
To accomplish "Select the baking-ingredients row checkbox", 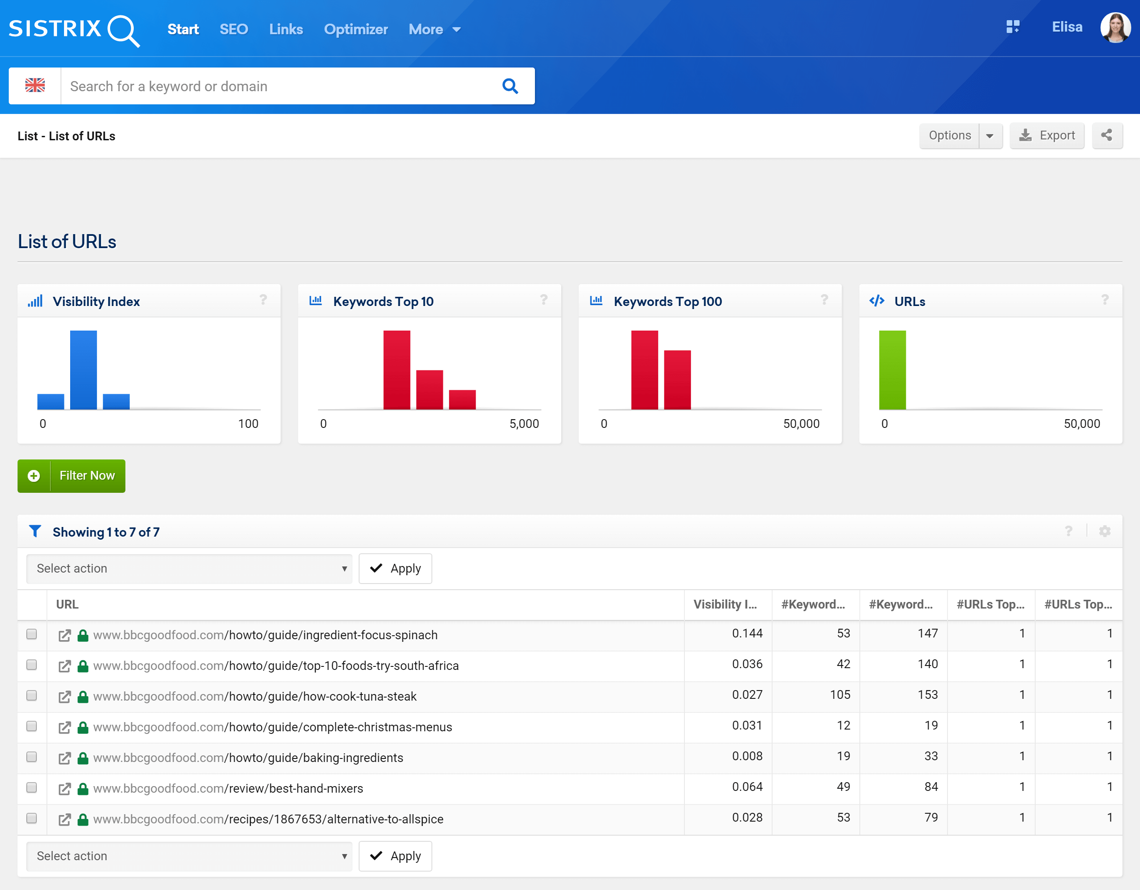I will pos(32,757).
